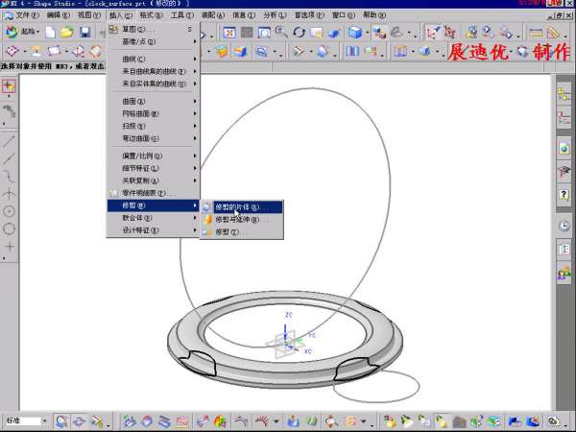Click the clock history icon on right sidebar
The height and width of the screenshot is (432, 576).
[x=564, y=227]
